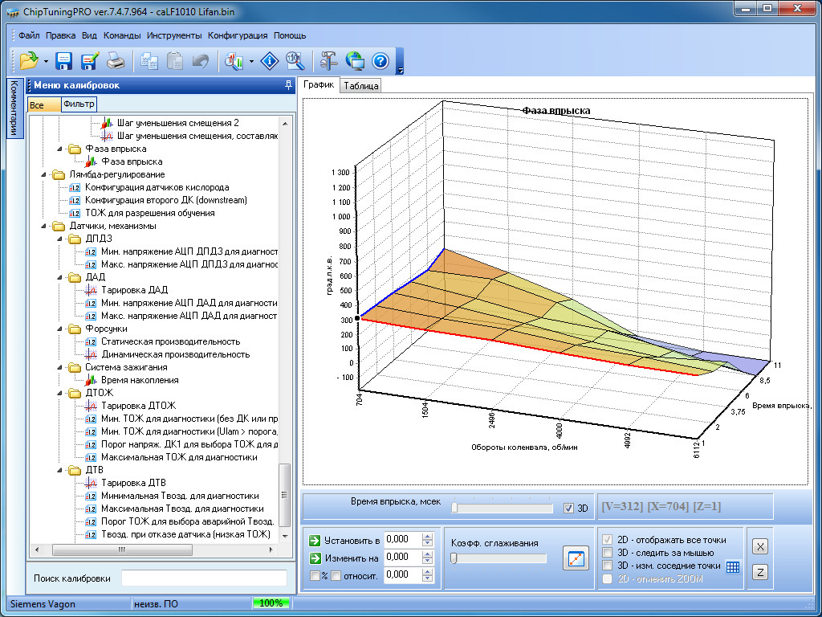The width and height of the screenshot is (822, 617).
Task: Switch to the 'Таблица' tab
Action: click(x=360, y=86)
